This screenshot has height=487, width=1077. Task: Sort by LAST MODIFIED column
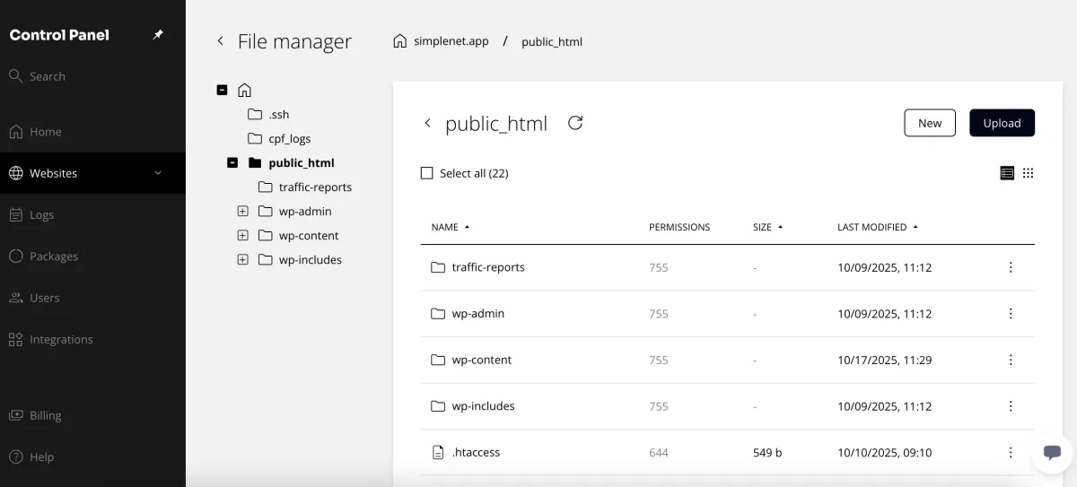coord(878,228)
